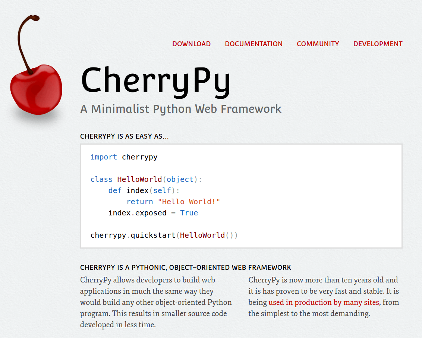Visit the Community page
This screenshot has height=338, width=422.
318,44
